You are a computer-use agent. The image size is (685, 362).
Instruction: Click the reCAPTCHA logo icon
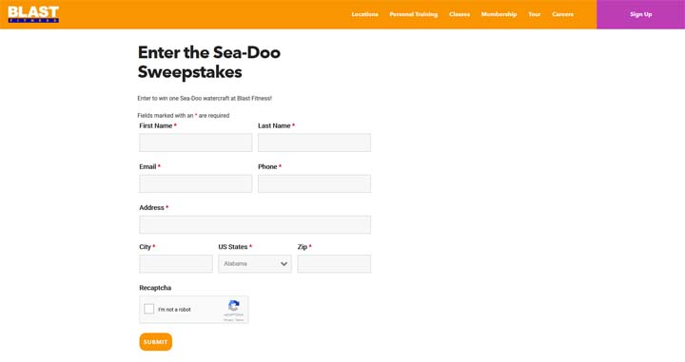point(234,306)
